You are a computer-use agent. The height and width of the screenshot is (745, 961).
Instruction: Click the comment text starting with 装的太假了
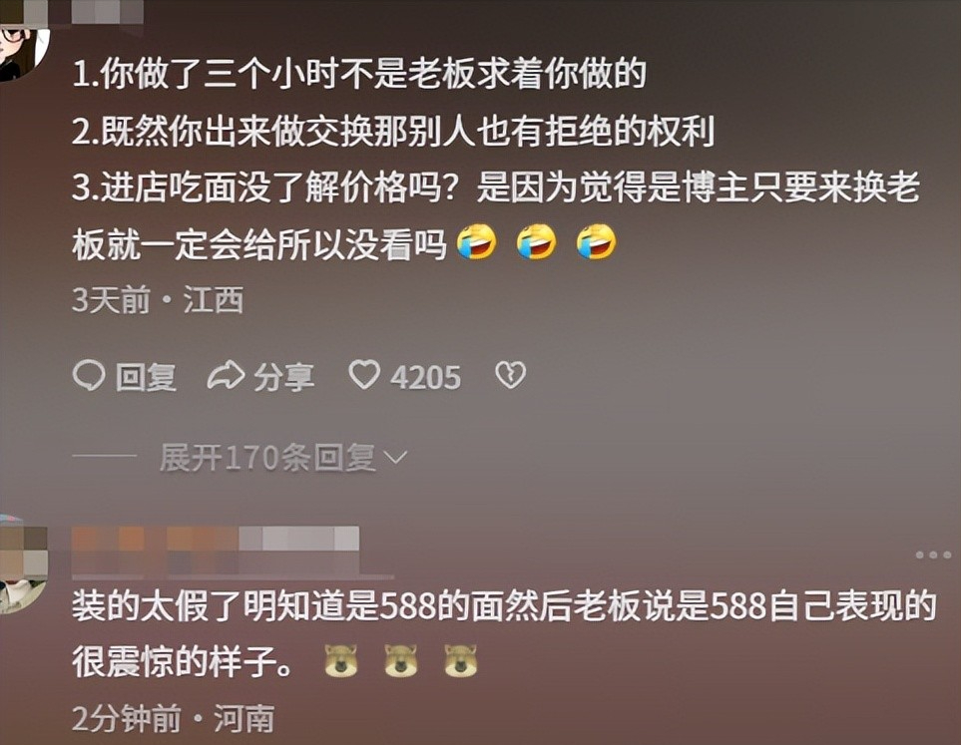pyautogui.click(x=504, y=633)
